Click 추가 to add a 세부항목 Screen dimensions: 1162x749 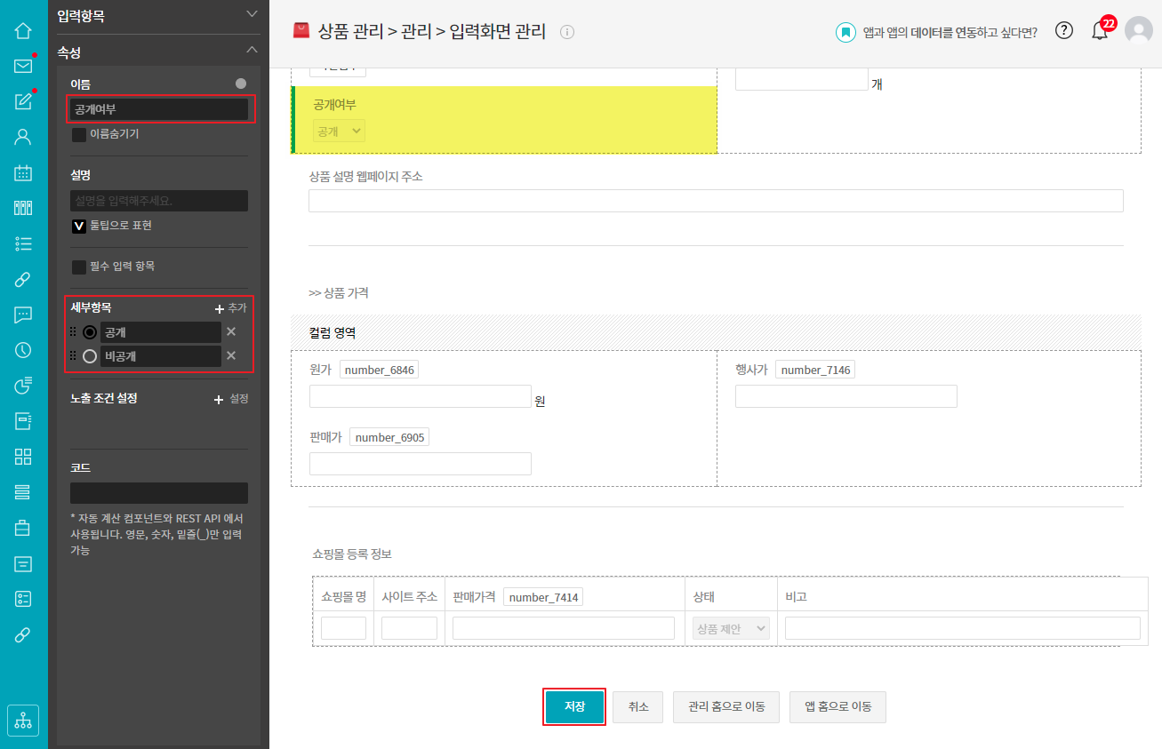tap(231, 308)
